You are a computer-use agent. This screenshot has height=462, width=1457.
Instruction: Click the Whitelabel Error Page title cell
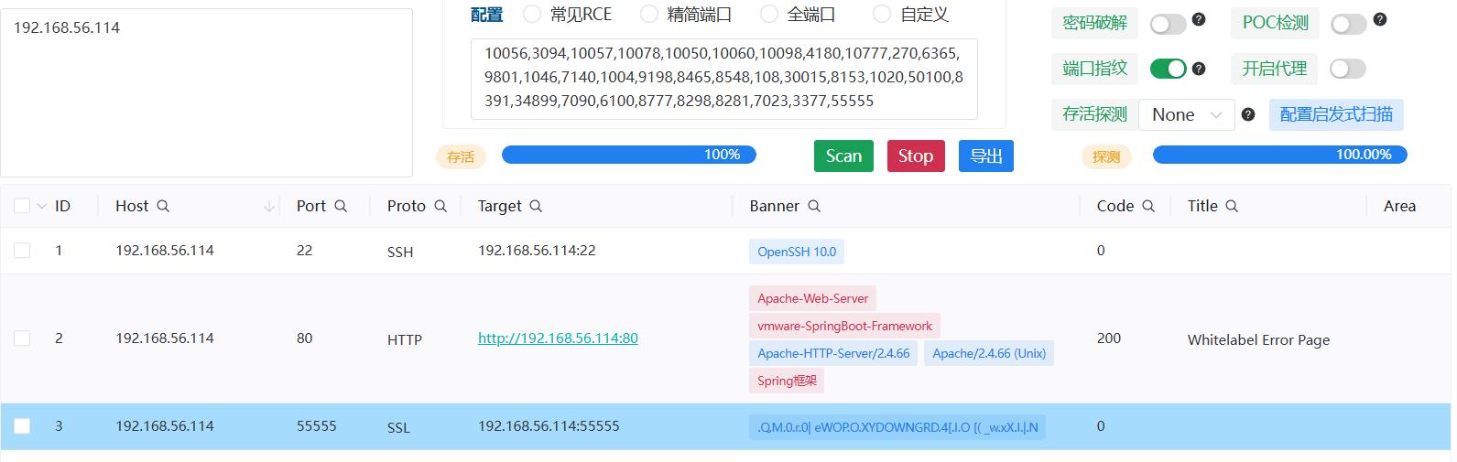click(1258, 339)
